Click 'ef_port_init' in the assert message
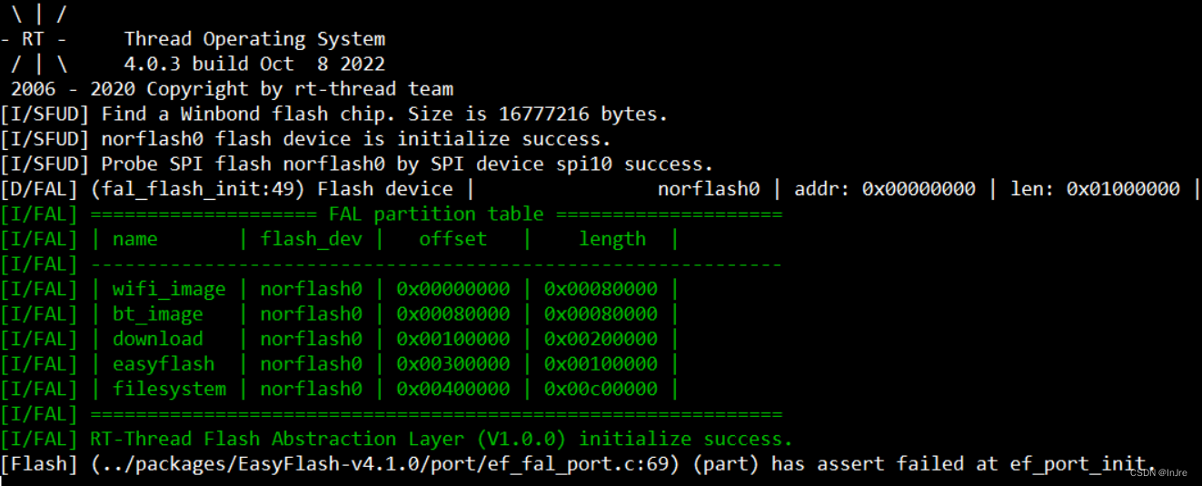 click(x=1078, y=464)
